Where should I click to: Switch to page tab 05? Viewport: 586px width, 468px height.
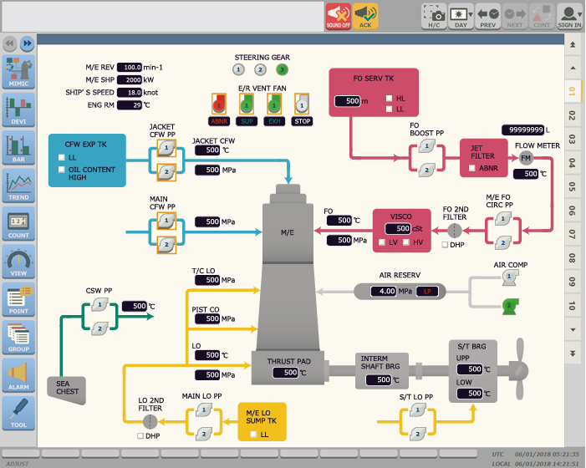click(573, 186)
